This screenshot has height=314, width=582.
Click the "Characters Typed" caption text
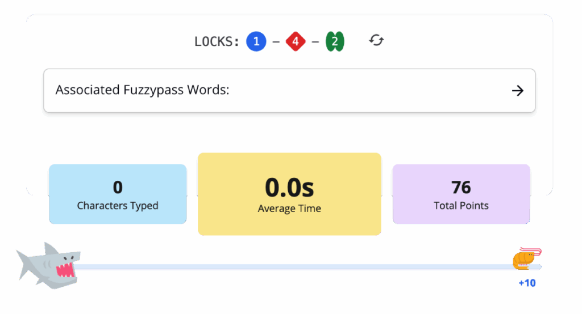coord(118,205)
